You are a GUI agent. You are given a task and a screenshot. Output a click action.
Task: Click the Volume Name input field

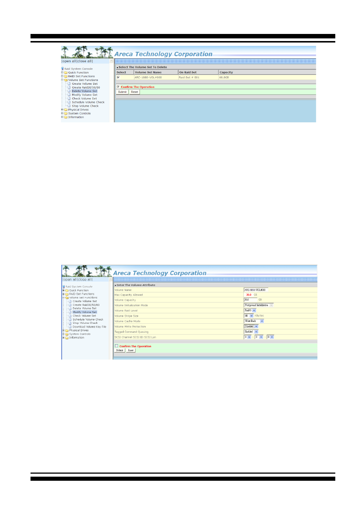click(x=256, y=290)
